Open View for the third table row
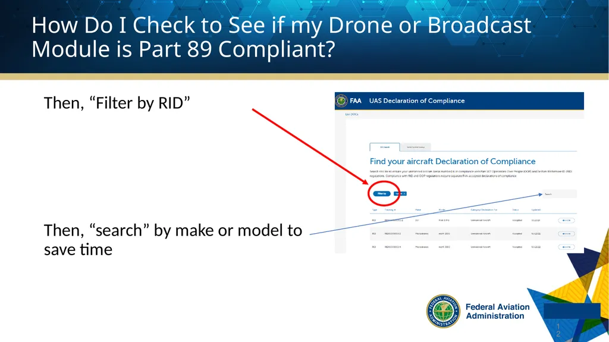 pos(566,247)
